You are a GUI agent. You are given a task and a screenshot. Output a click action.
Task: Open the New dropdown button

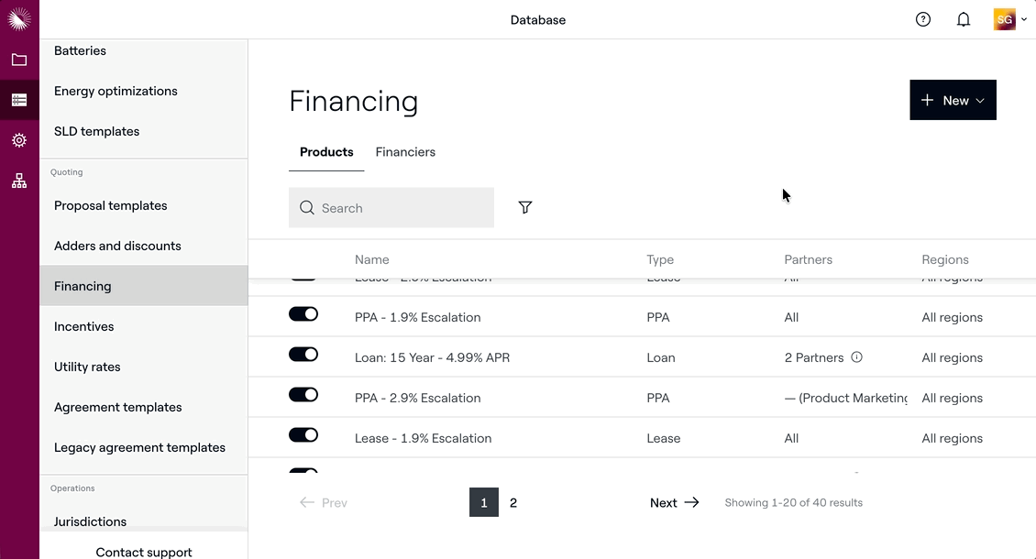tap(953, 100)
